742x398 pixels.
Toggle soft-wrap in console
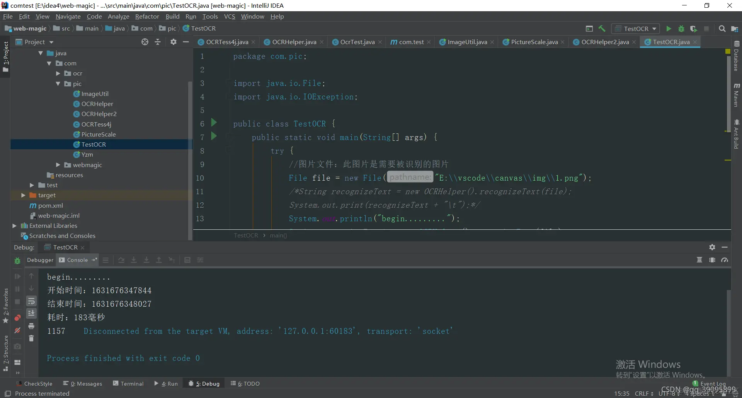point(31,301)
